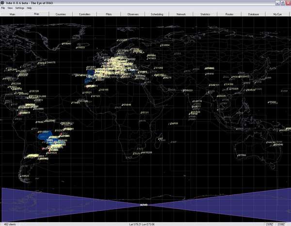Open the Controllers tab
291x226 pixels.
(84, 15)
